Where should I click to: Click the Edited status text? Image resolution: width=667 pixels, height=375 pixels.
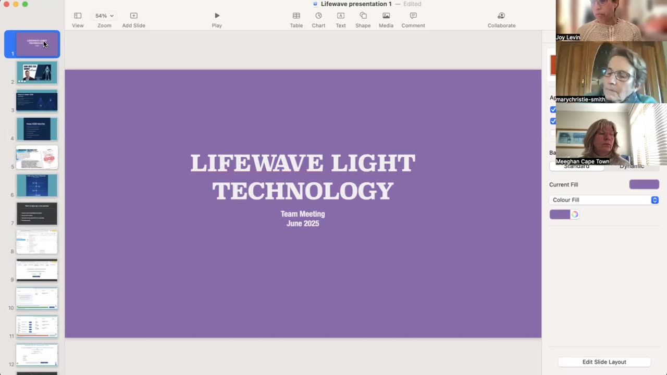pos(412,4)
